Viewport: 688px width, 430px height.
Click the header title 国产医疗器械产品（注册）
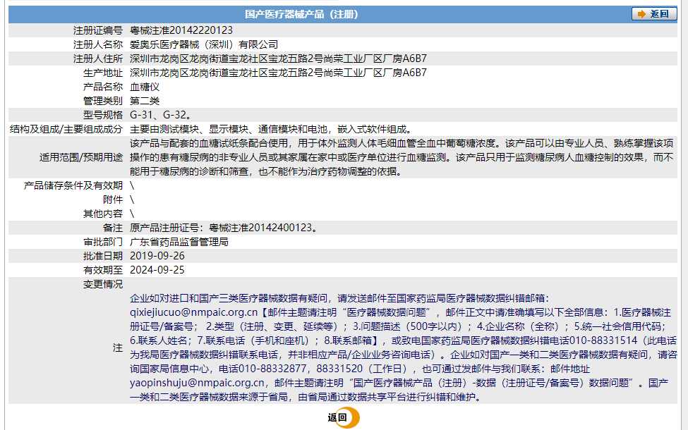(301, 15)
